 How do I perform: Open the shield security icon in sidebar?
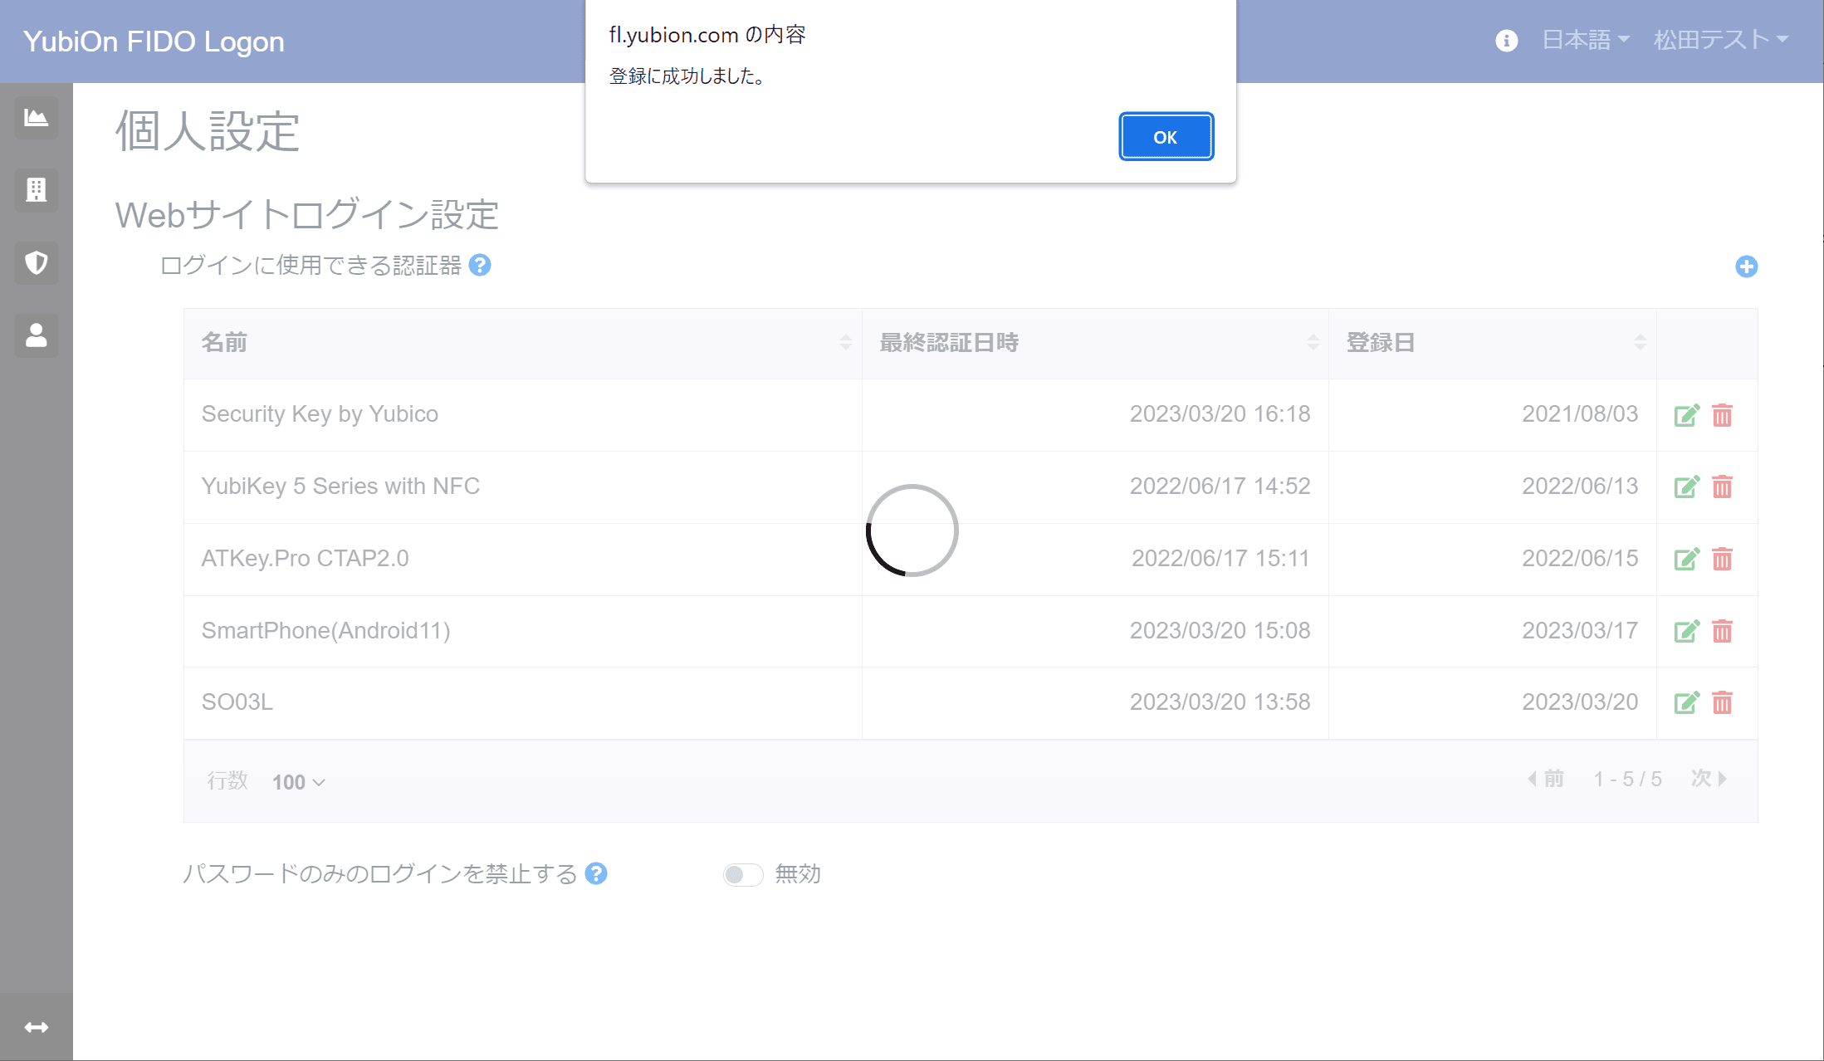coord(37,263)
